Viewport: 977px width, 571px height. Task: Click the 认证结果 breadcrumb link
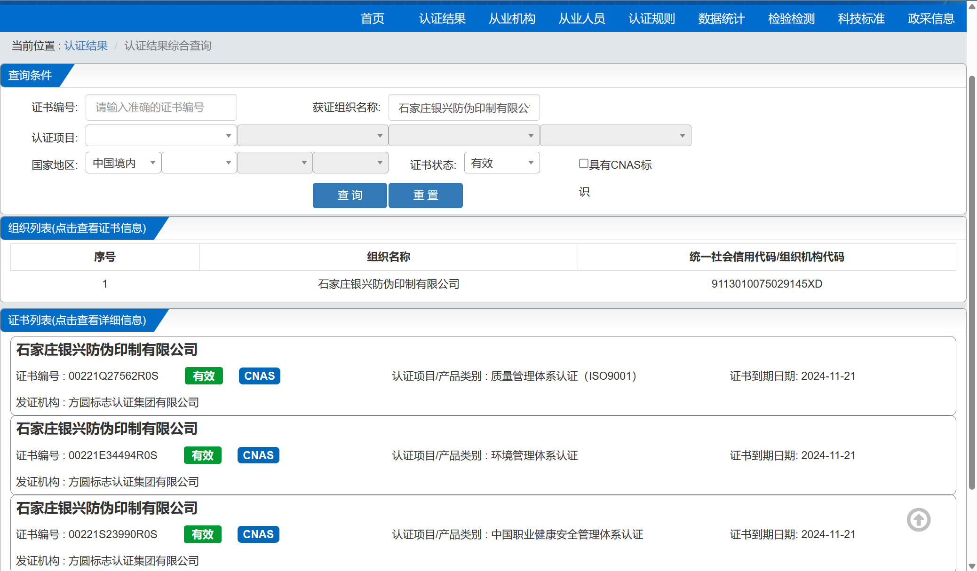(86, 46)
